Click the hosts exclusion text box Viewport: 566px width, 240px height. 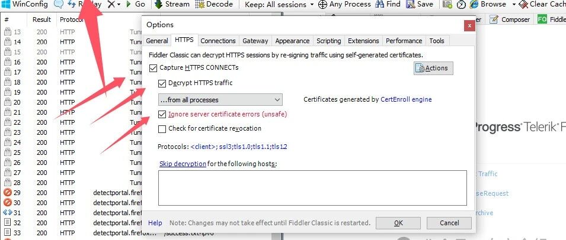[312, 188]
